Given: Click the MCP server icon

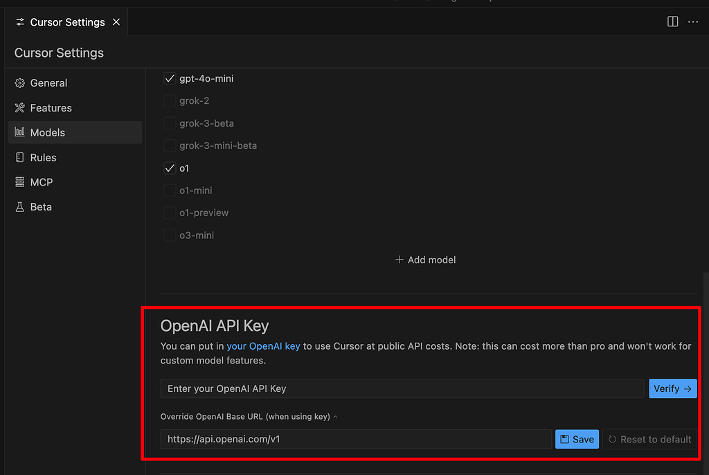Looking at the screenshot, I should [x=19, y=182].
